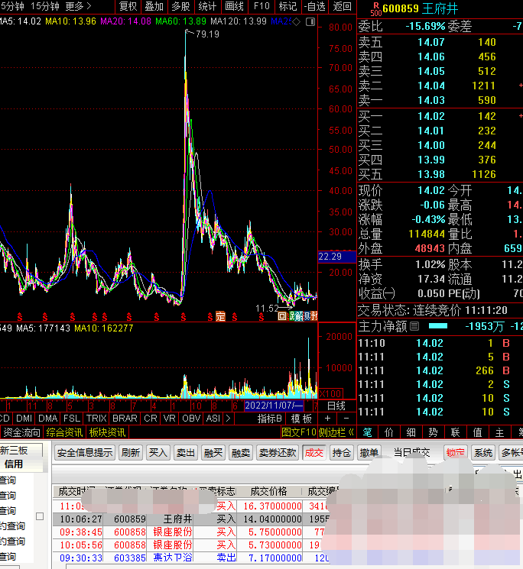Click the 卖出 sell button

tap(186, 452)
